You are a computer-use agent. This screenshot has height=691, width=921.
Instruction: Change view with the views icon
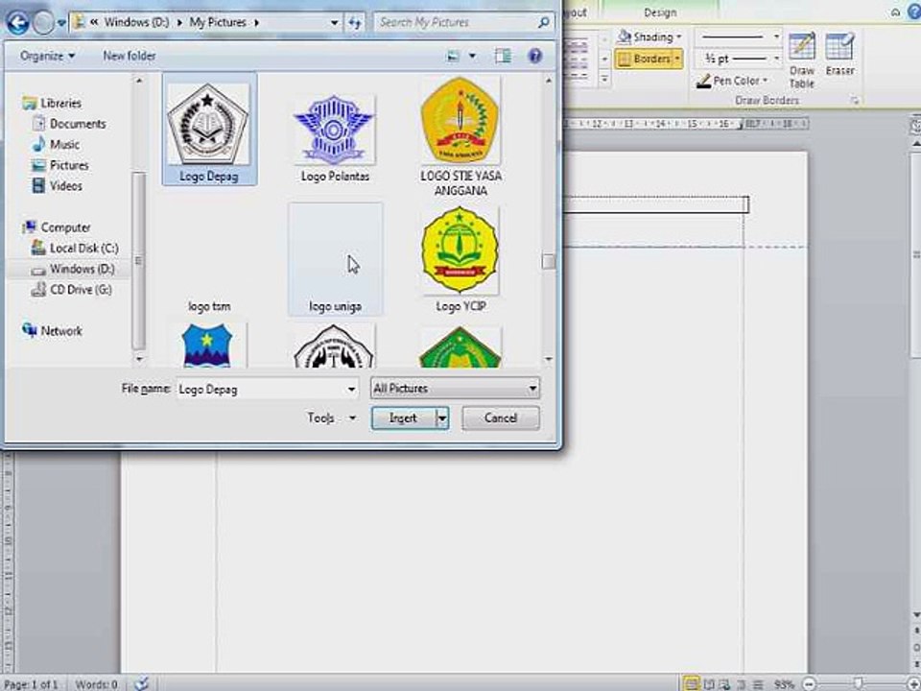(x=453, y=57)
